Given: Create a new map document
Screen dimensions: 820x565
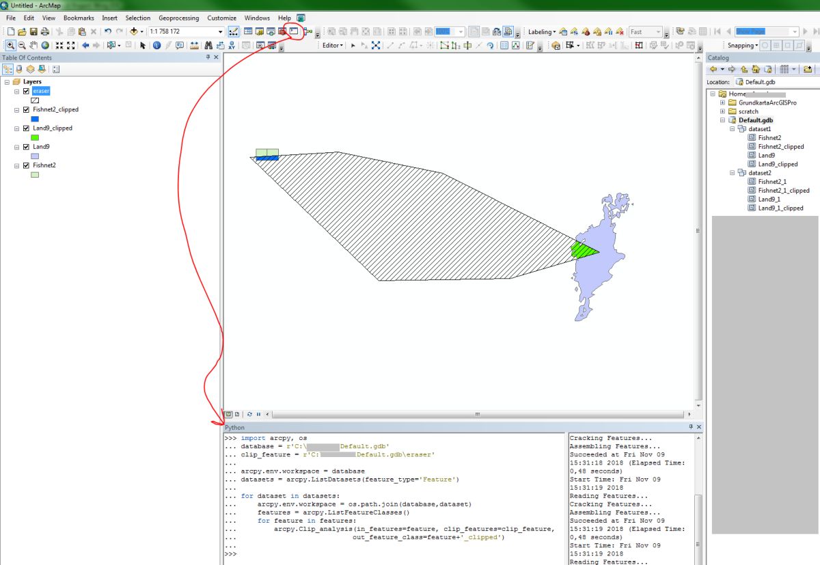Looking at the screenshot, I should [x=10, y=31].
